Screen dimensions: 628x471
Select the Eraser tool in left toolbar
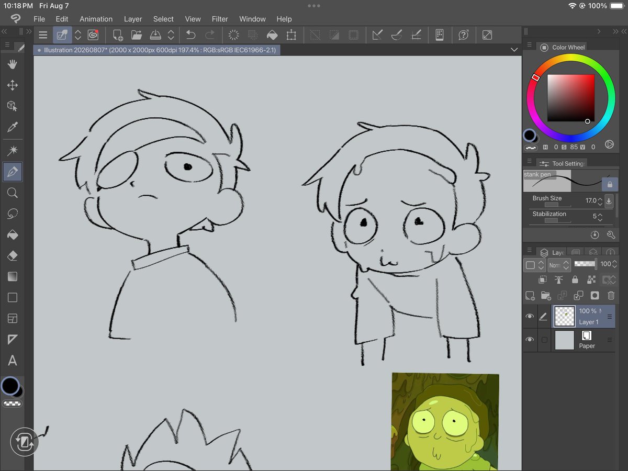pyautogui.click(x=13, y=256)
